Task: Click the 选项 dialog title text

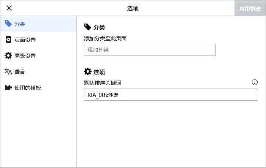Action: 133,8
